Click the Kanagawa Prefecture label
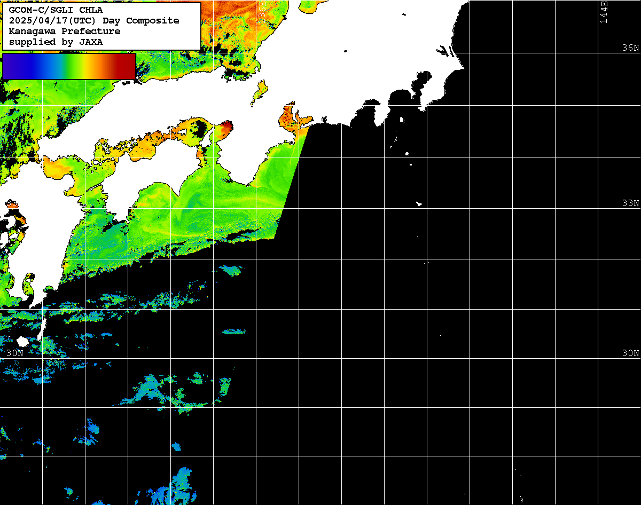 [65, 31]
